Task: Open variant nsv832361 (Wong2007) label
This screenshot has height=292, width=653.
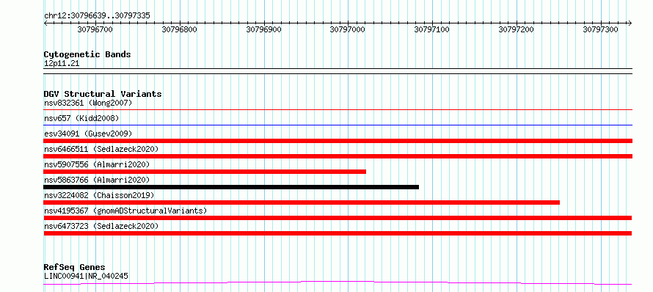Action: (88, 103)
